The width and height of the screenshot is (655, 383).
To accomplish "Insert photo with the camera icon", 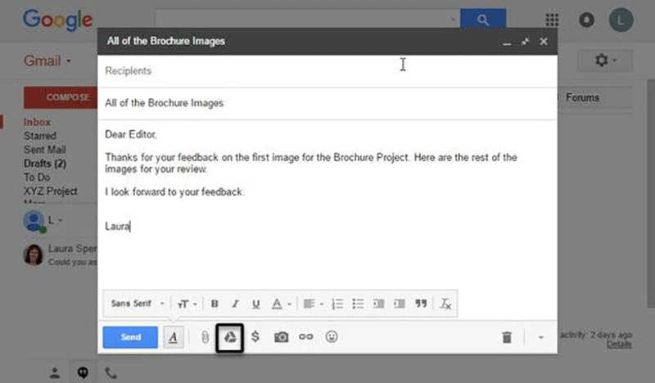I will (281, 337).
